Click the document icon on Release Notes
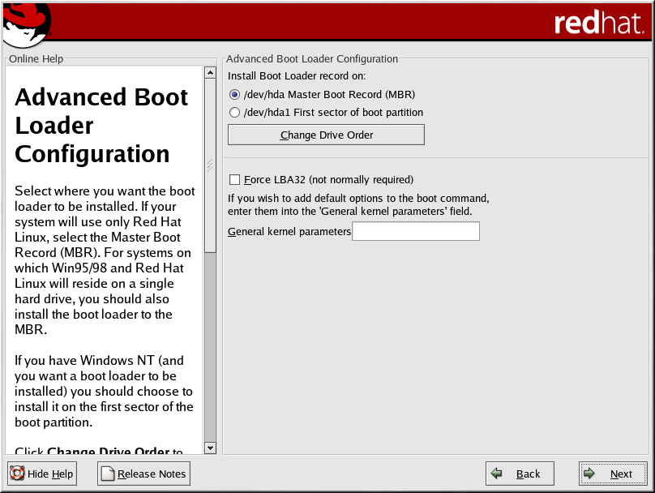Screen dimensions: 655x493 pyautogui.click(x=108, y=474)
